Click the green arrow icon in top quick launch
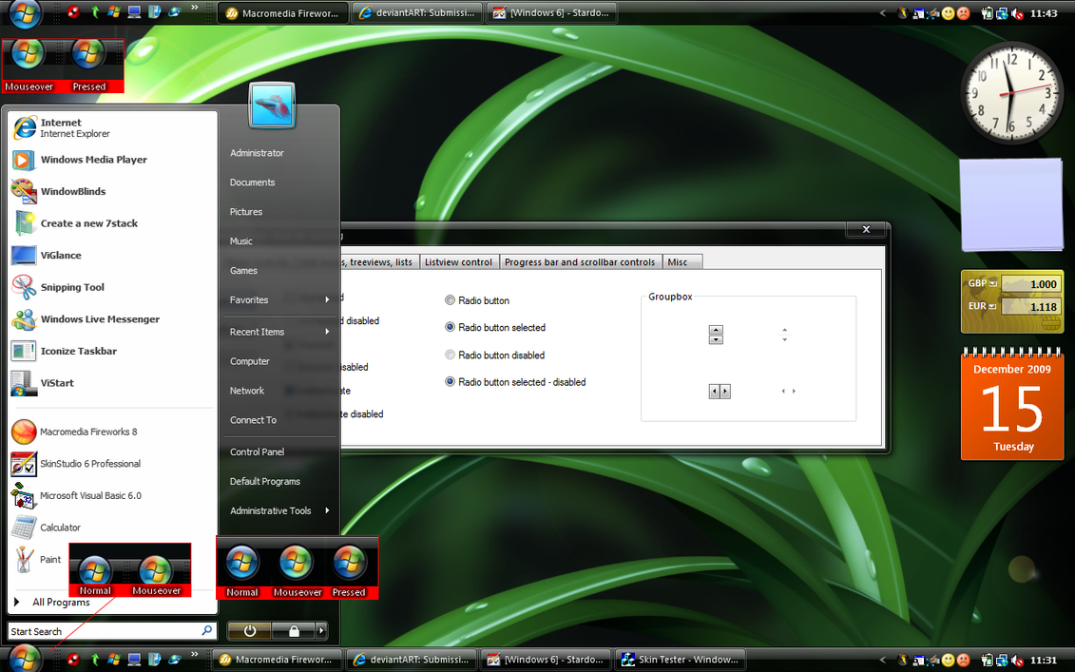Screen dimensions: 1075x672 [95, 11]
